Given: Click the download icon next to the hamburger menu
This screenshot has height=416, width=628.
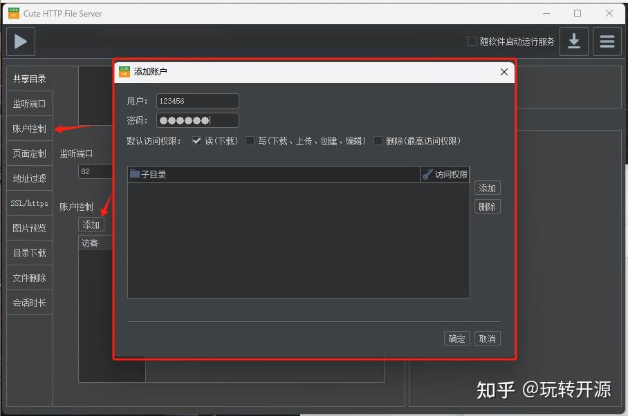Looking at the screenshot, I should point(574,41).
